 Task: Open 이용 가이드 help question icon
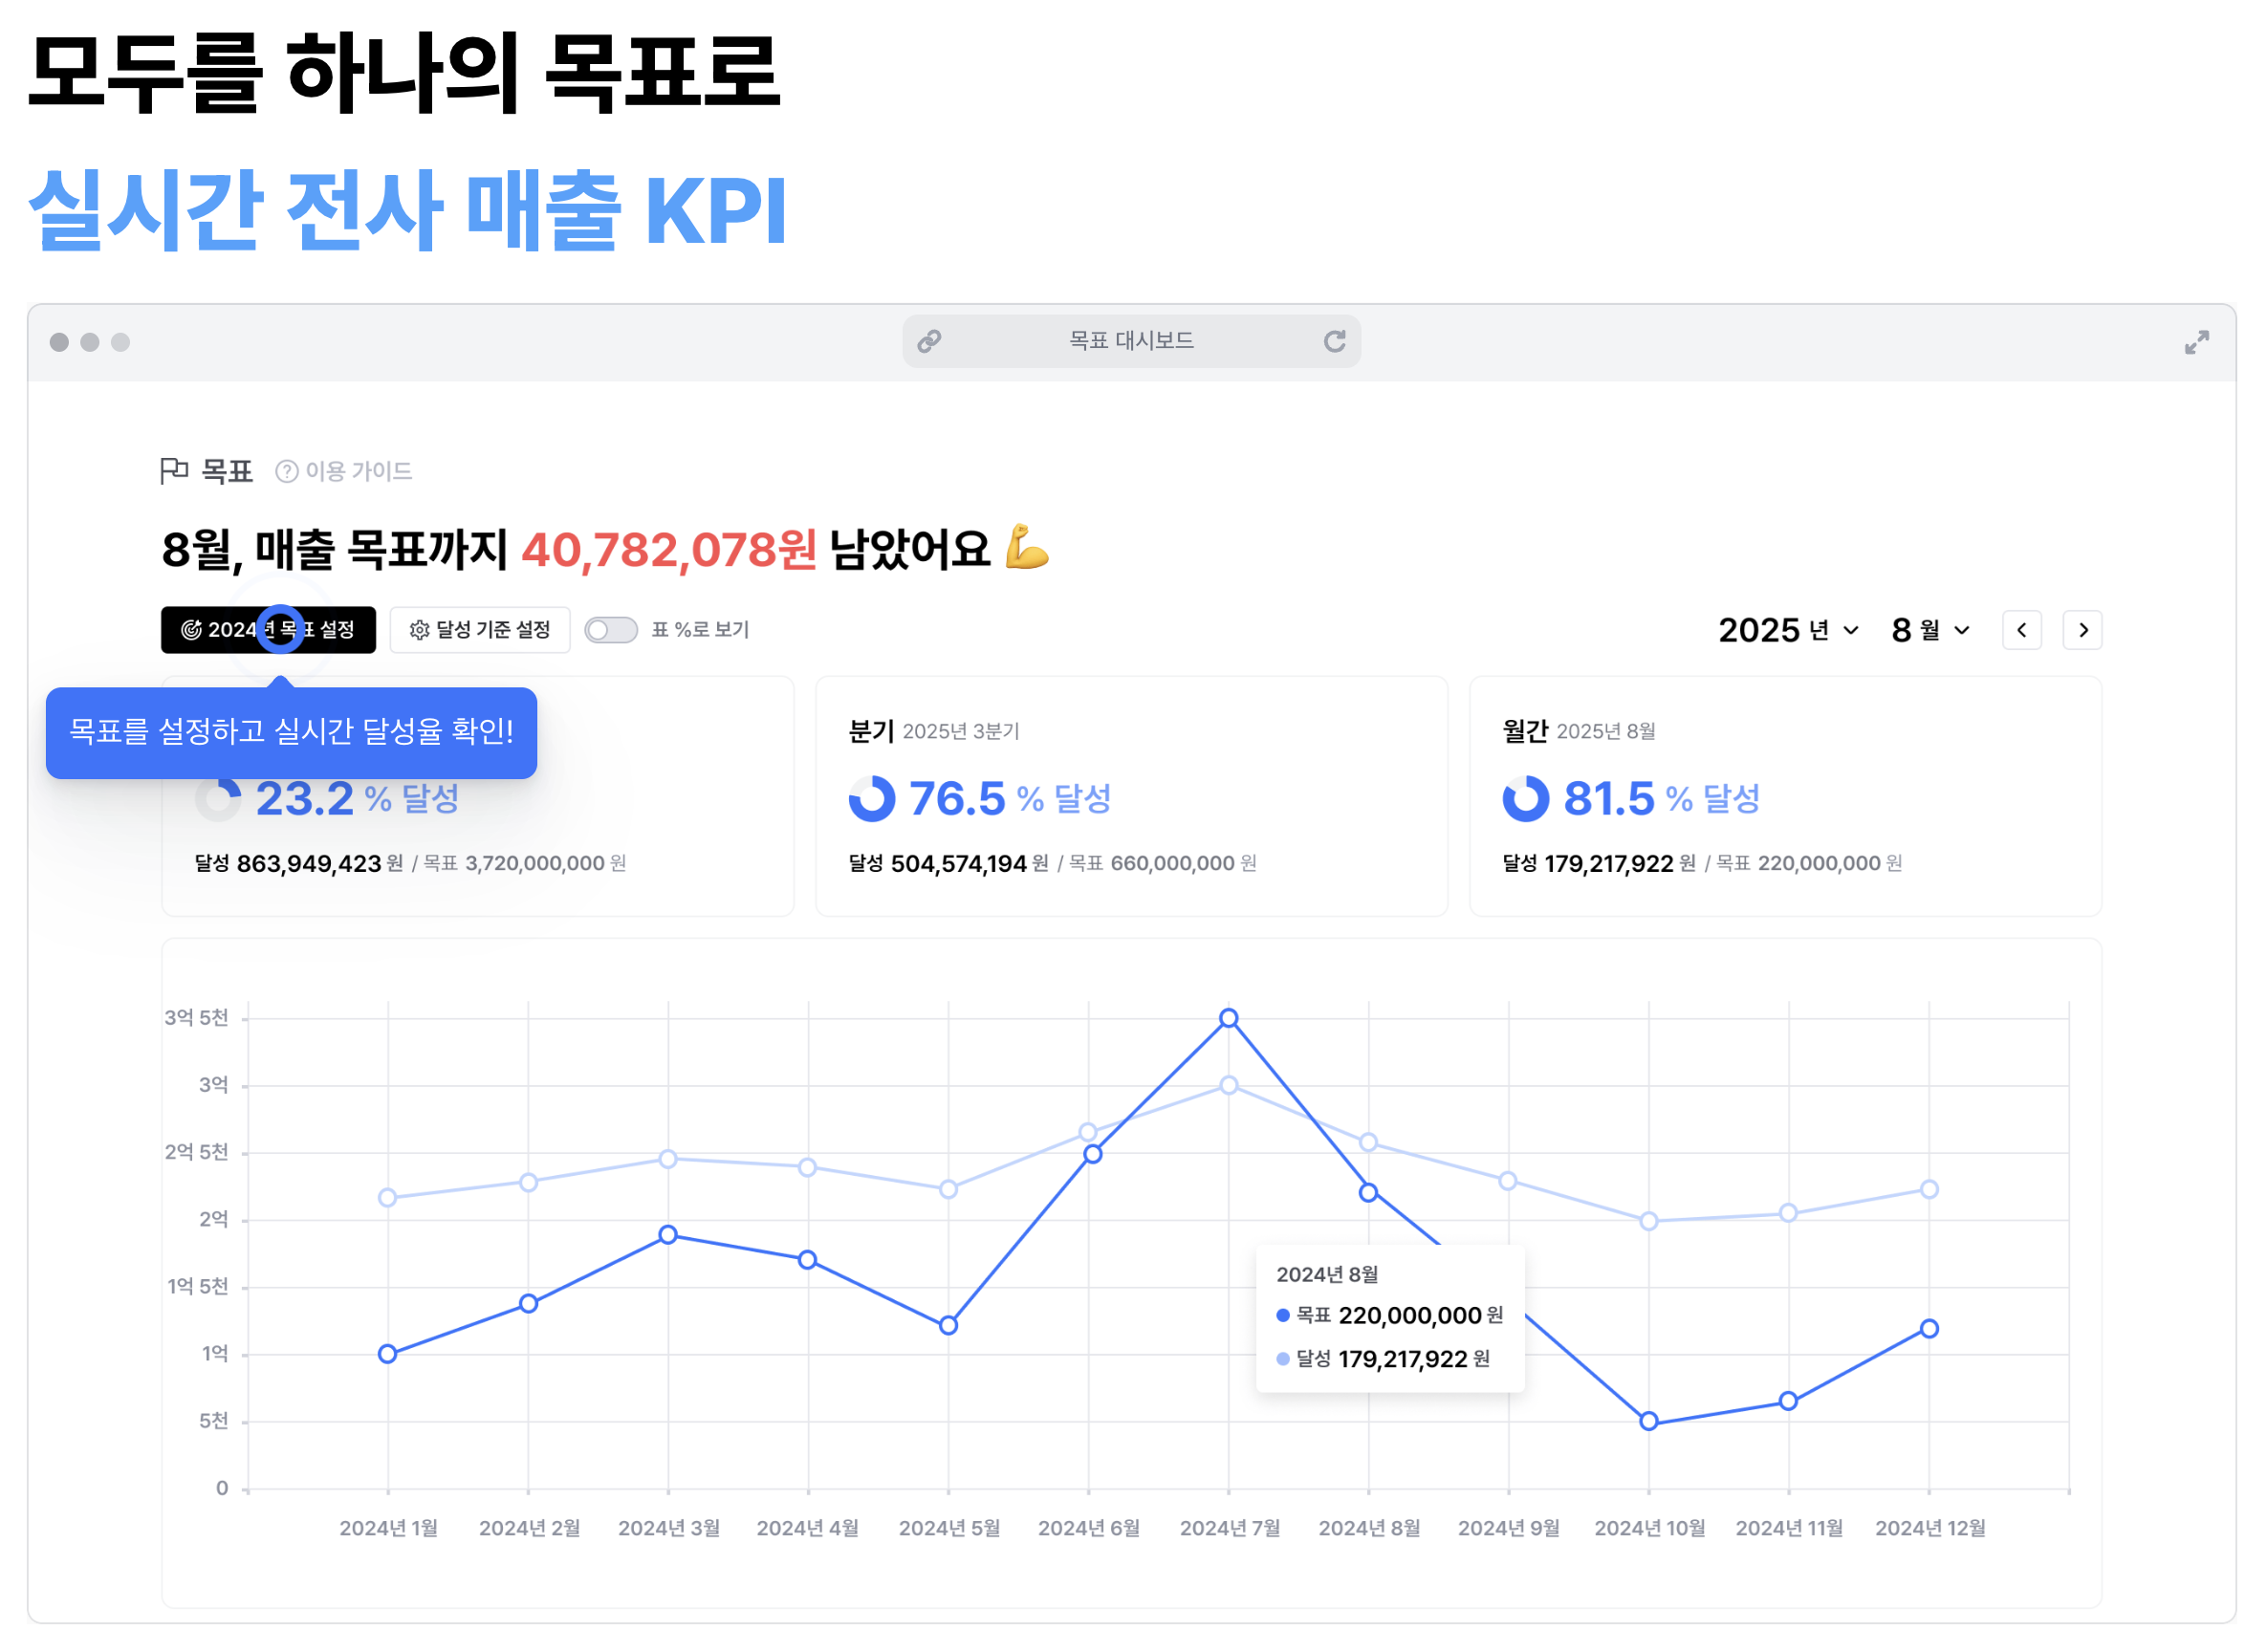tap(287, 472)
